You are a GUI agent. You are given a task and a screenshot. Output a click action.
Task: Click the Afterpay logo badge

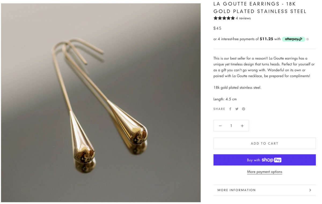pos(293,39)
